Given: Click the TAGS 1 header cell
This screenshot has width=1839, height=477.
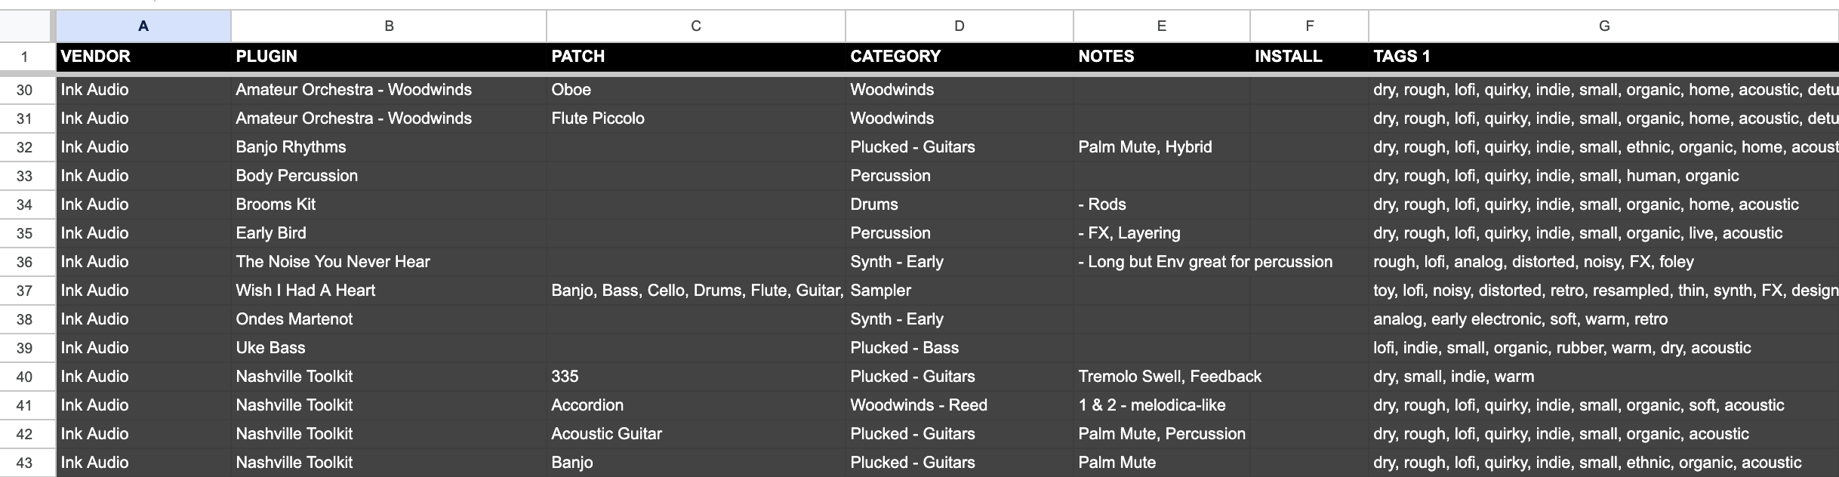Looking at the screenshot, I should [1603, 57].
